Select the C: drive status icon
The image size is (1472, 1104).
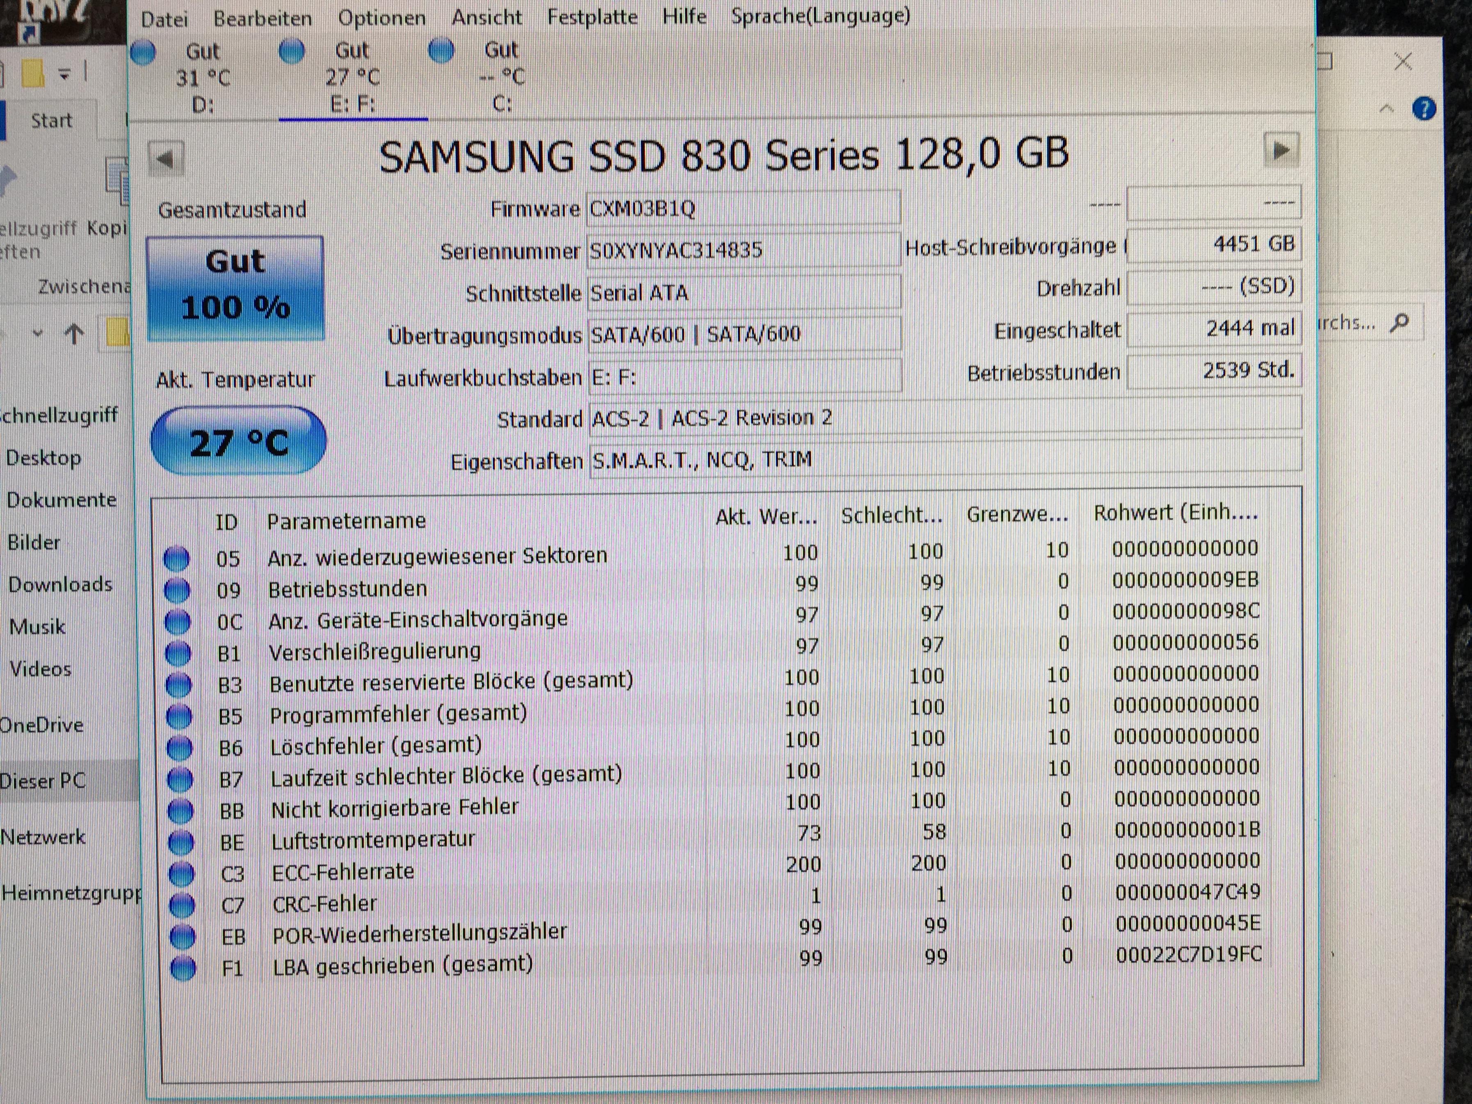[x=441, y=50]
